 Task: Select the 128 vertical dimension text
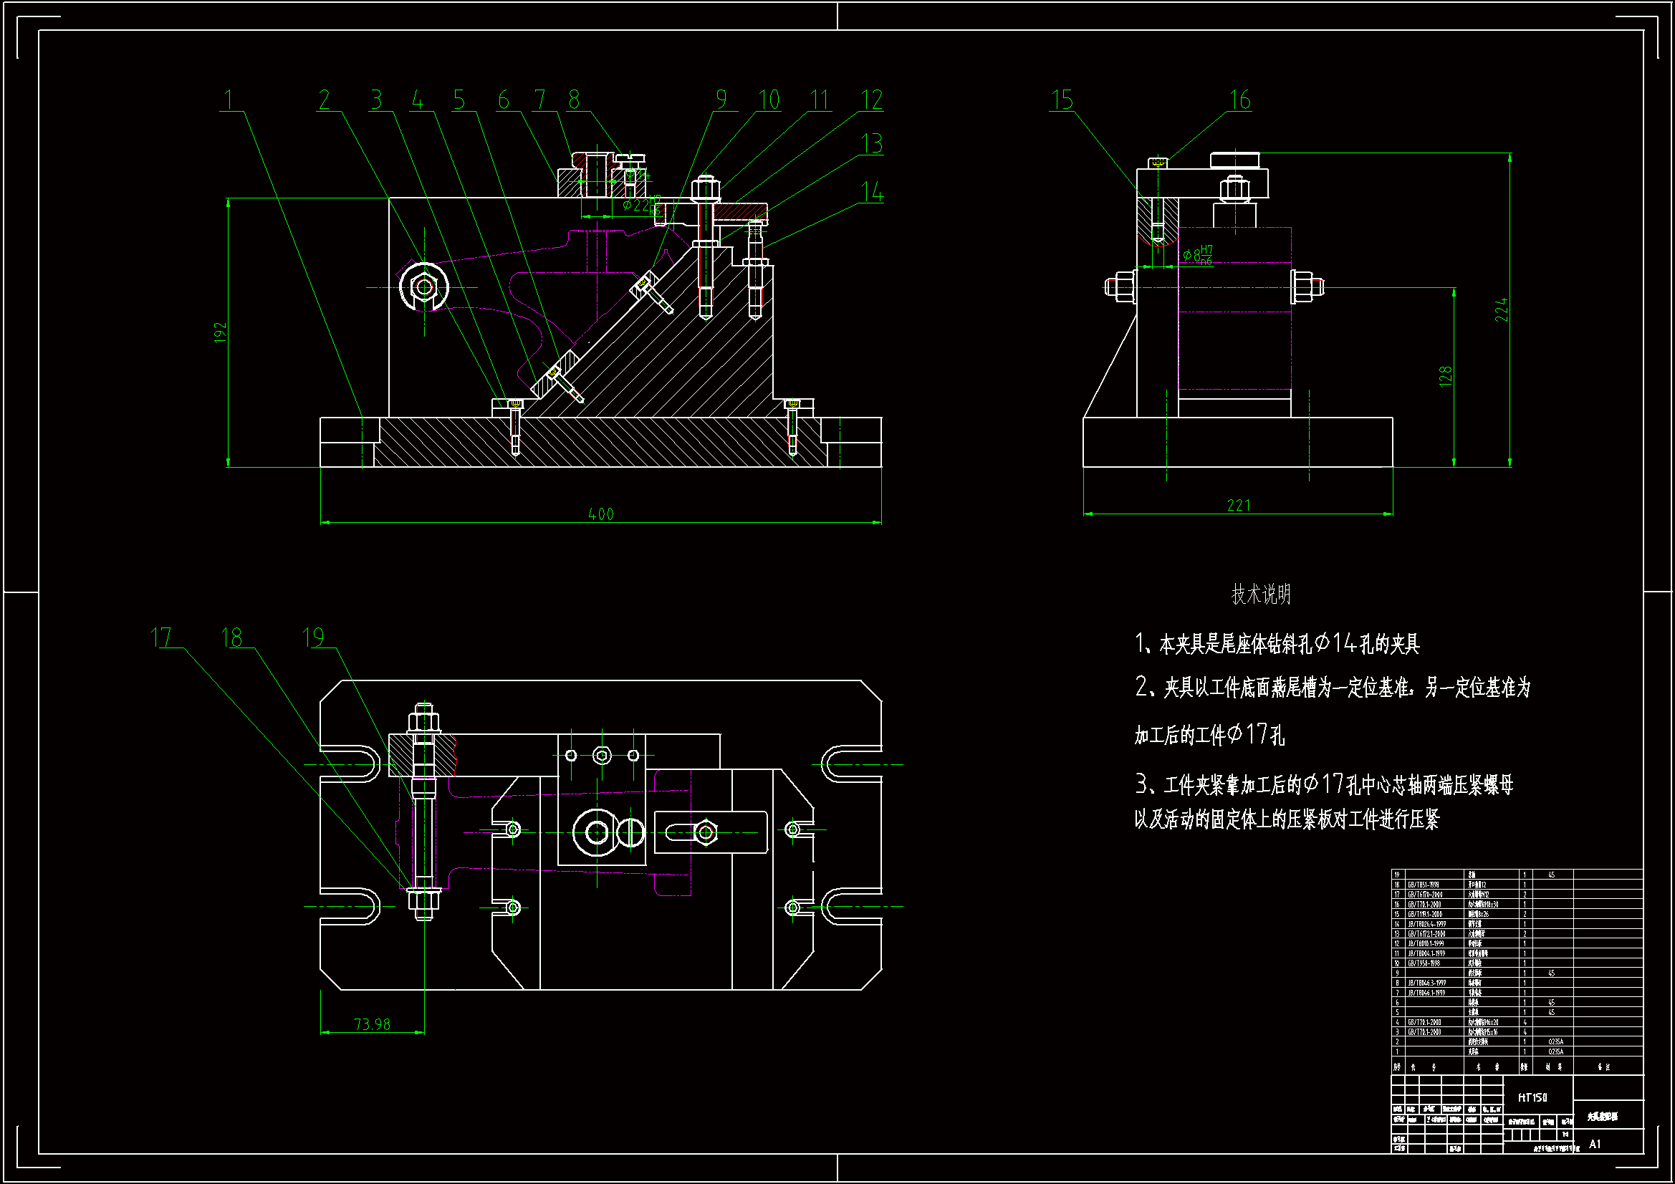pos(1445,377)
